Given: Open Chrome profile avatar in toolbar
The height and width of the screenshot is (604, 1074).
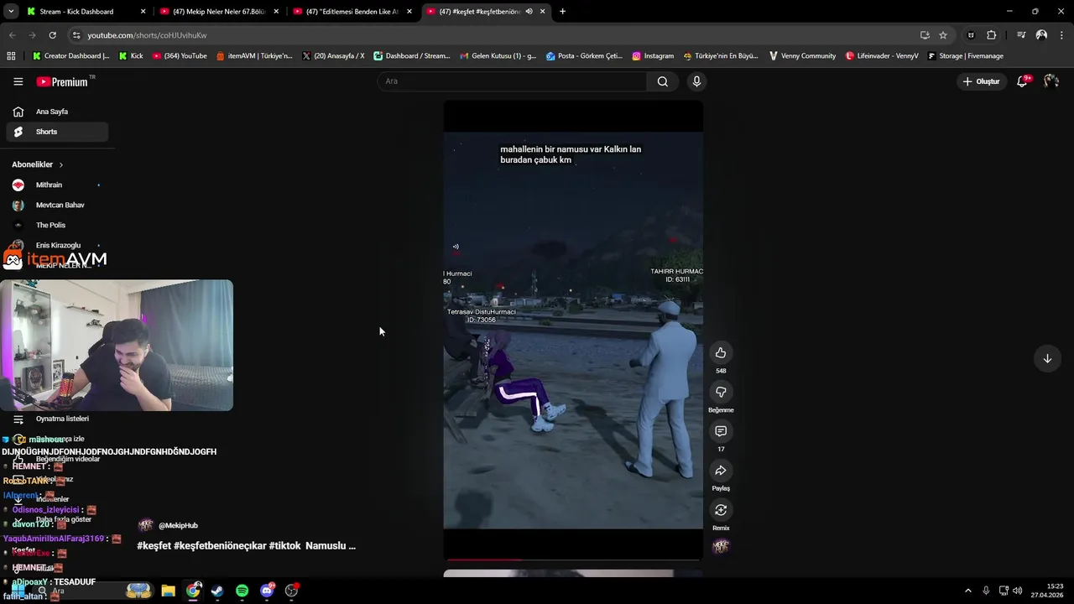Looking at the screenshot, I should [x=1041, y=35].
